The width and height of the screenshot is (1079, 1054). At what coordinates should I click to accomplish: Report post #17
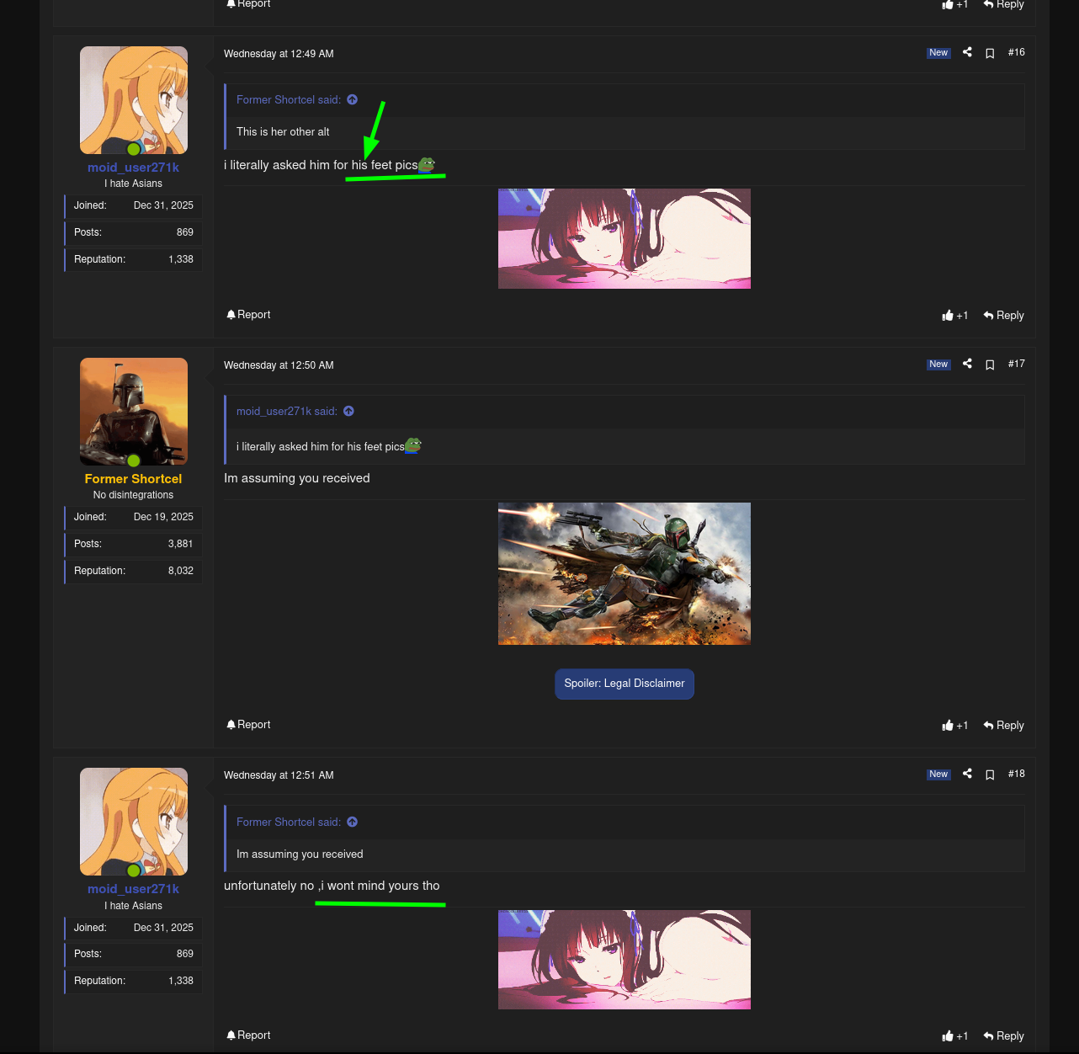[248, 725]
